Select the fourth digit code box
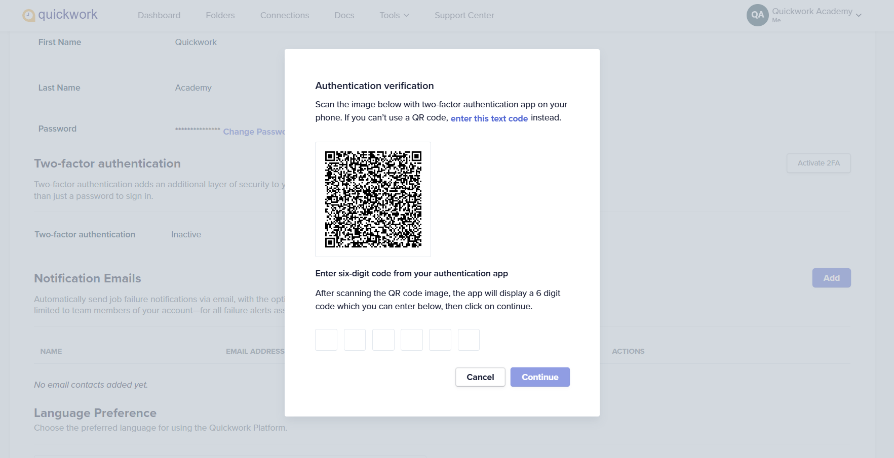This screenshot has width=894, height=458. tap(412, 340)
